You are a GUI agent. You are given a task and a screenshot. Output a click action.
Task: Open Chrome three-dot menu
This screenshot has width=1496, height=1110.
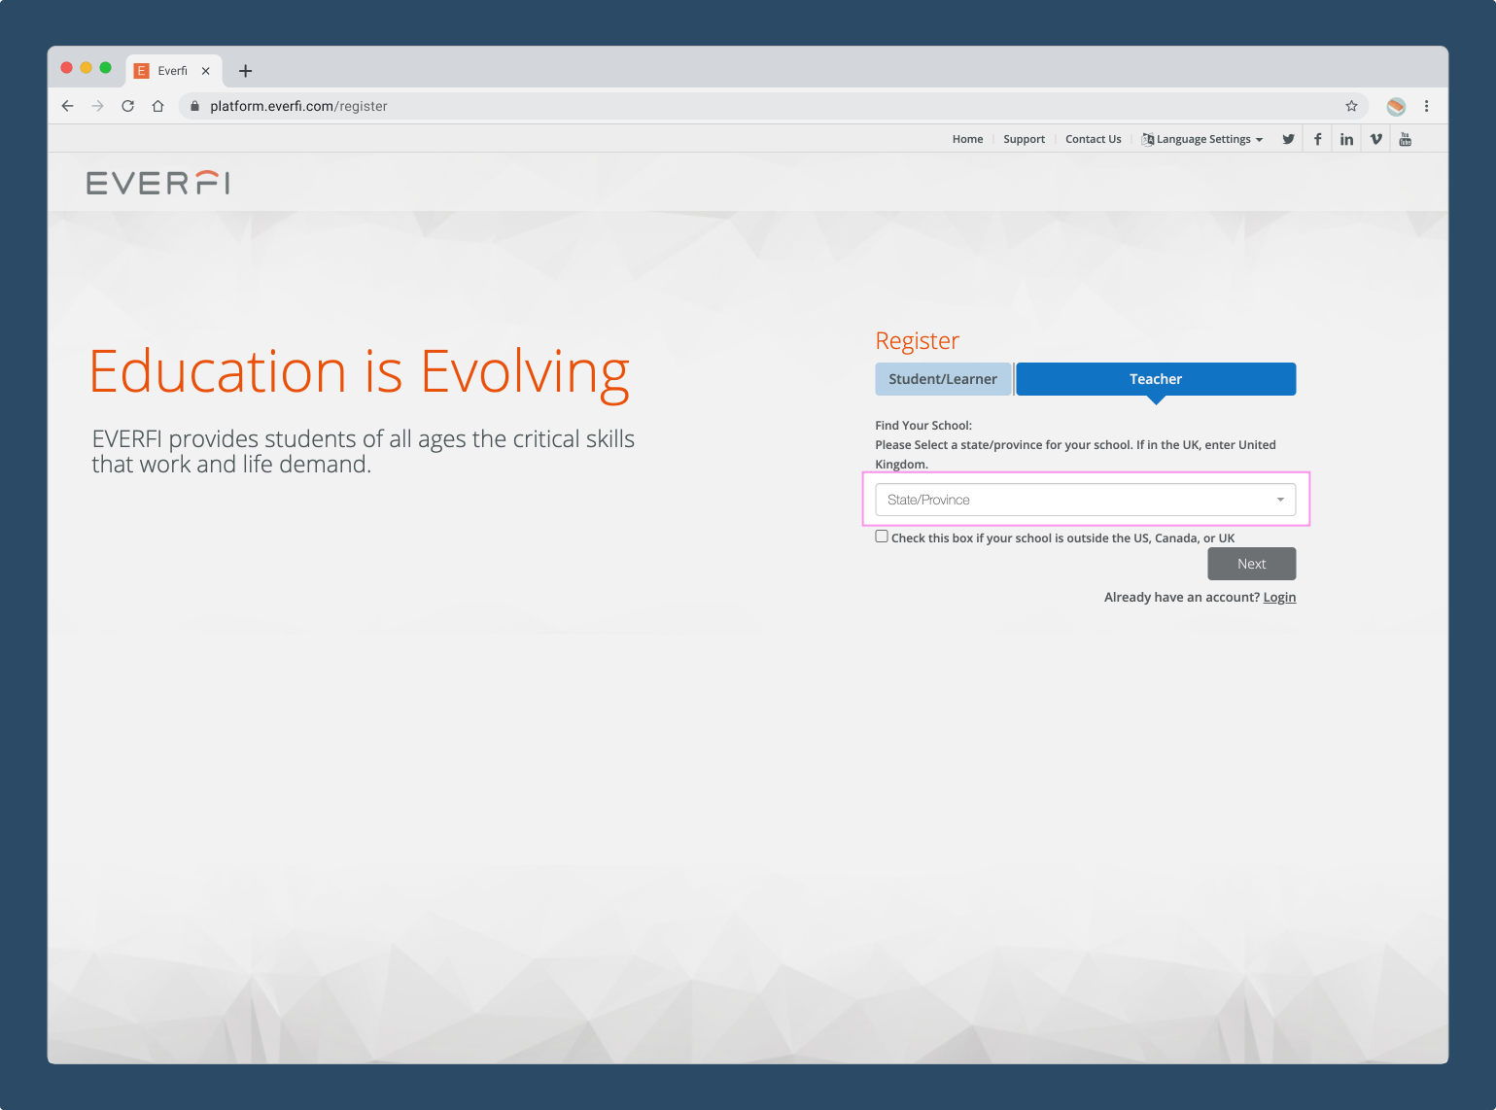[x=1426, y=106]
